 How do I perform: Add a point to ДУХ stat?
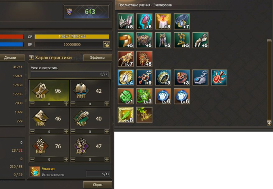click(107, 159)
